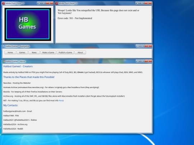The width and height of the screenshot is (194, 145).
Task: Open the About navigation button
Action: pos(80,53)
